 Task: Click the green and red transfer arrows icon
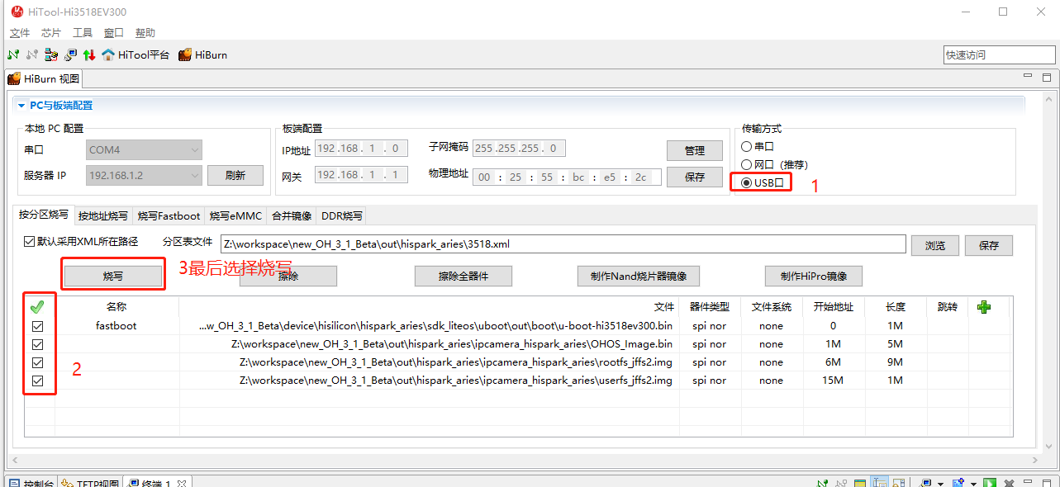89,55
